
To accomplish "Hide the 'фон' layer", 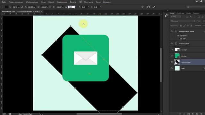I will pyautogui.click(x=172, y=68).
